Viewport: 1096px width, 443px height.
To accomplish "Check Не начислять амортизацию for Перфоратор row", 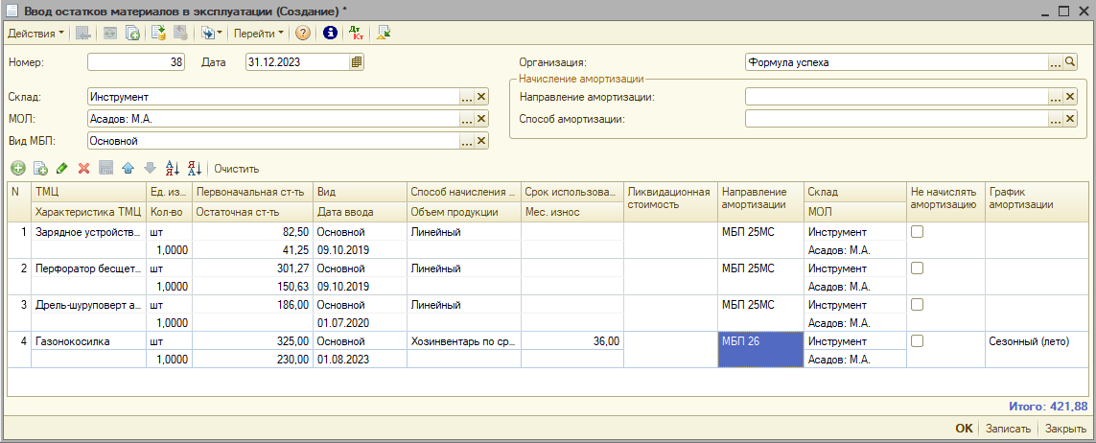I will (x=917, y=268).
